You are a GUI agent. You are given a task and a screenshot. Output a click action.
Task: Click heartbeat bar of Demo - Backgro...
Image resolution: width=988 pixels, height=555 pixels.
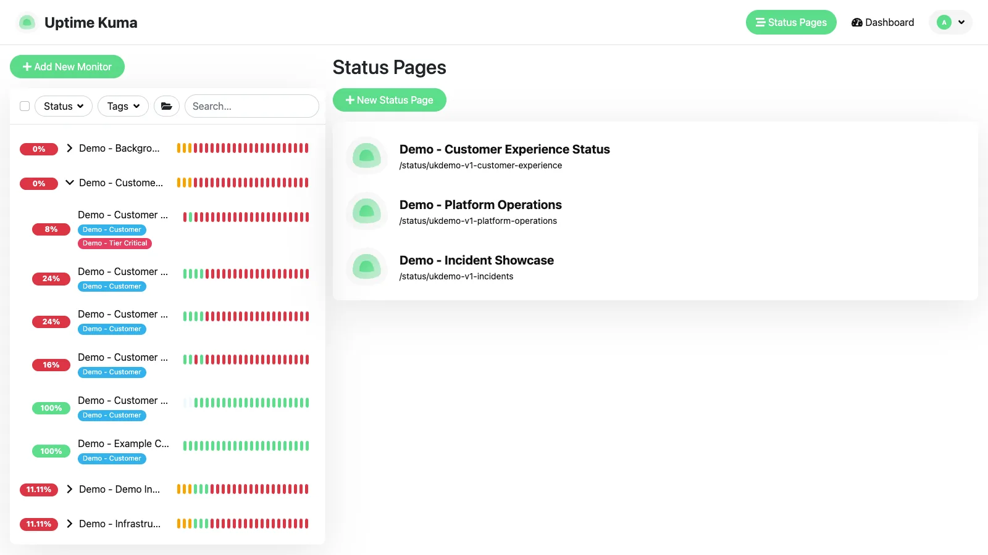point(243,148)
